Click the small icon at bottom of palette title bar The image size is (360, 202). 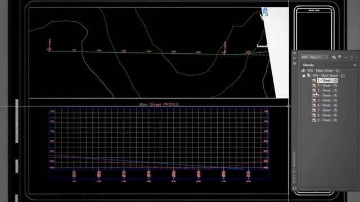pos(295,189)
